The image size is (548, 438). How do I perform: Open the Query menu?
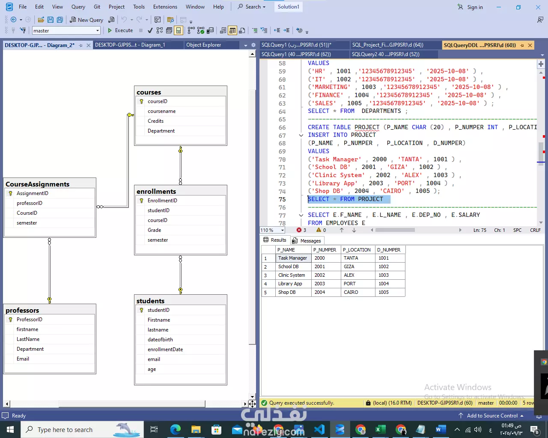[78, 7]
